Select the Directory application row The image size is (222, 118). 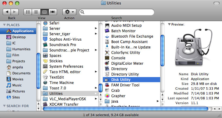click(132, 69)
